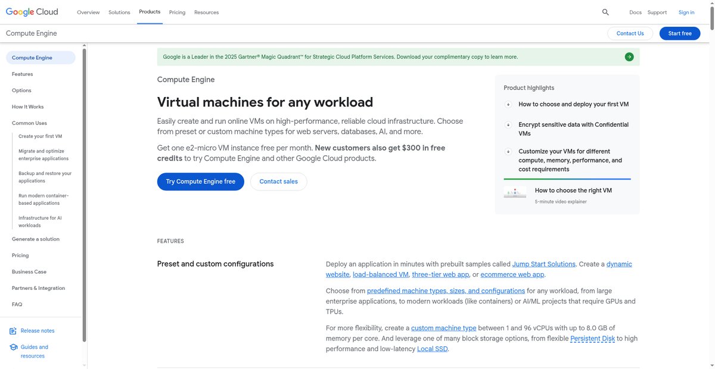Open three-tier web app link
This screenshot has height=369, width=715.
440,275
